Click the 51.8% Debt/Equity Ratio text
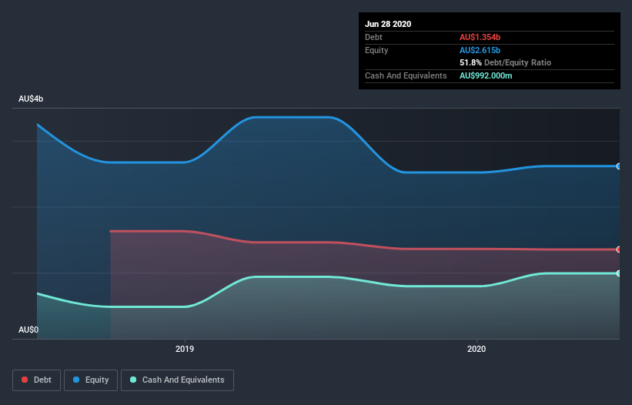Screen dimensions: 632x405 [505, 62]
